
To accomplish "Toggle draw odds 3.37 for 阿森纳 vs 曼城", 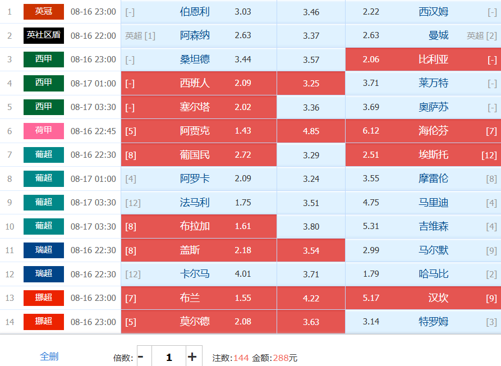I will pyautogui.click(x=311, y=35).
